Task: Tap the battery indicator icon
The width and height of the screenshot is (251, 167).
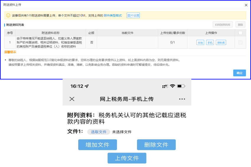Action: click(181, 86)
